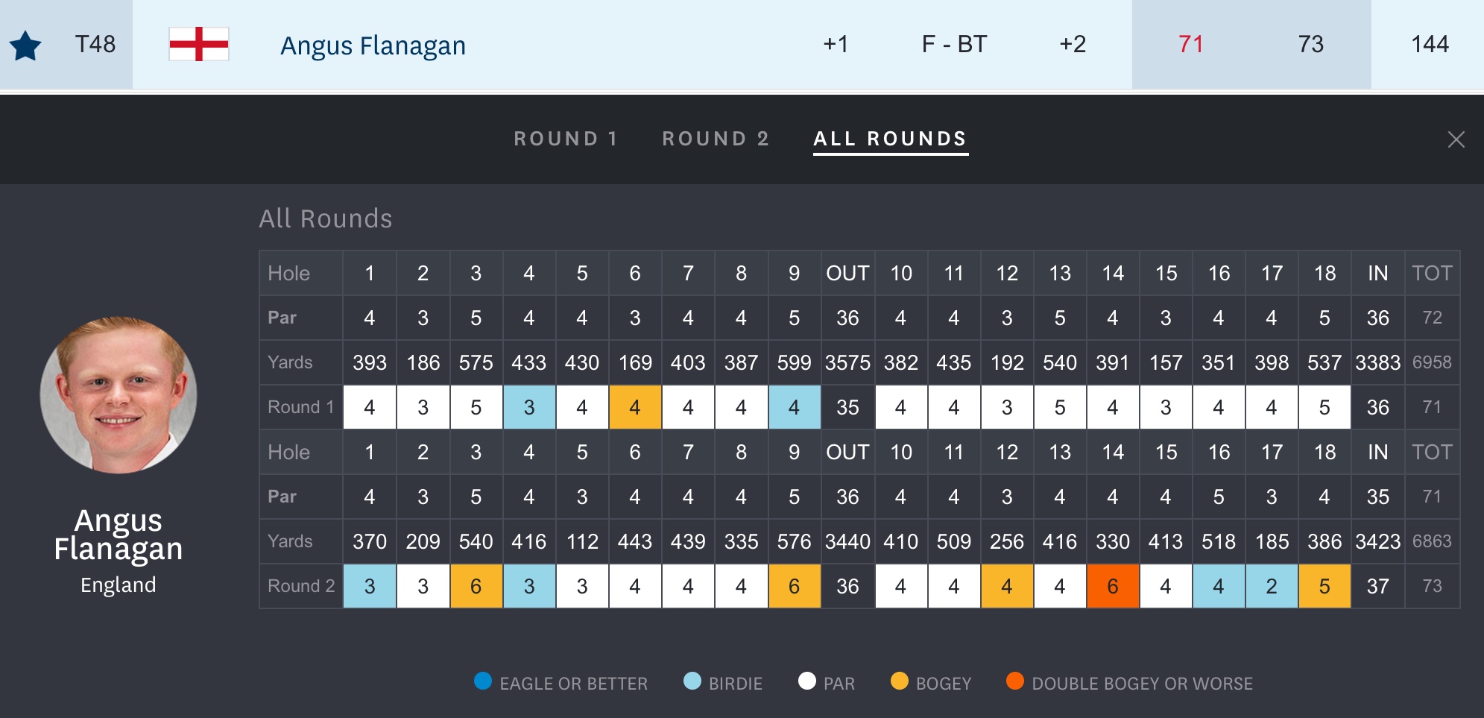Image resolution: width=1484 pixels, height=718 pixels.
Task: Click the Birdie legend dot
Action: point(692,681)
